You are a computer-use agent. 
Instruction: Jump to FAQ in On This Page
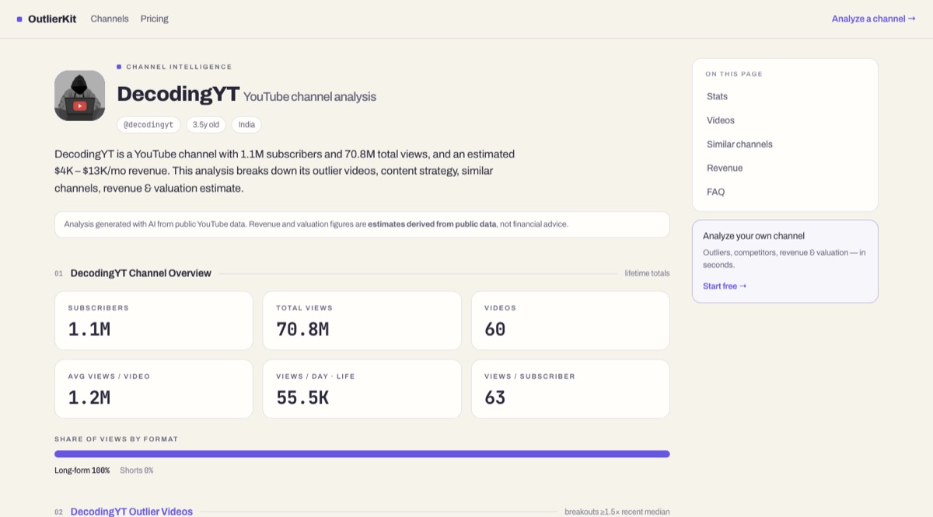[715, 192]
